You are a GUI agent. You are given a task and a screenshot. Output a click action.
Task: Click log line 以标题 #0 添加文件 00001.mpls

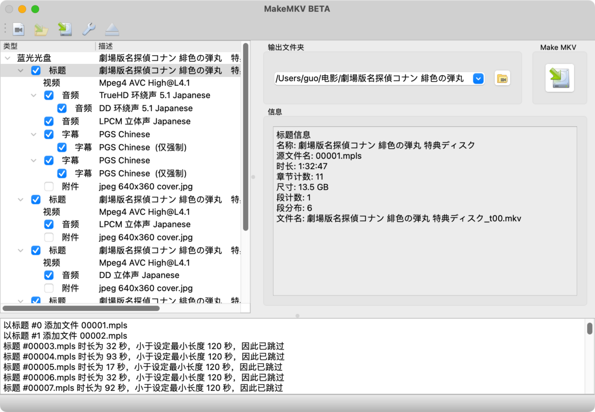tap(65, 326)
